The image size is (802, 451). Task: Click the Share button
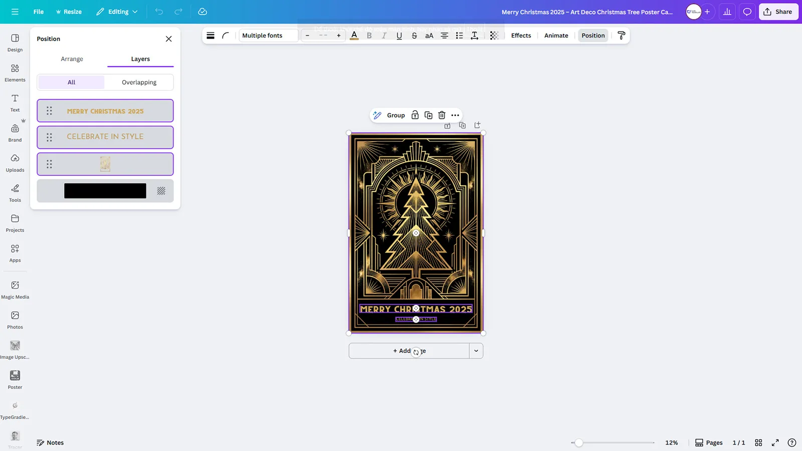coord(778,12)
